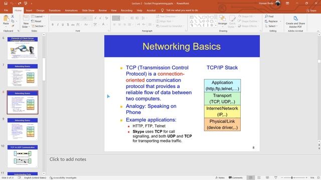Expand the Replace dropdown arrow

[x=280, y=21]
